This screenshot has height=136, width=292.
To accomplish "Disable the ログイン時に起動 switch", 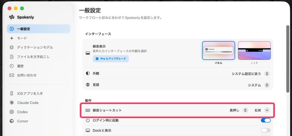I will coord(266,121).
